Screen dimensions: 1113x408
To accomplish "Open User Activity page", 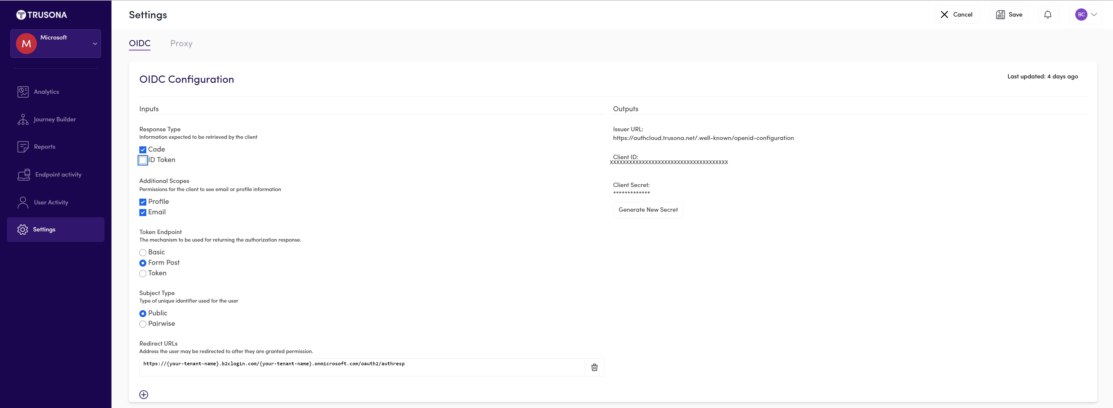I will [51, 202].
